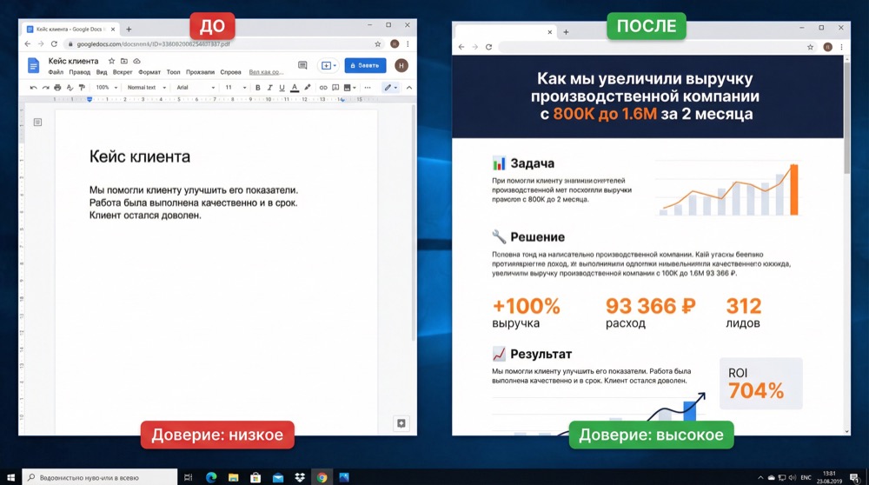The height and width of the screenshot is (485, 869).
Task: Open new tab in the right browser window
Action: (x=566, y=32)
